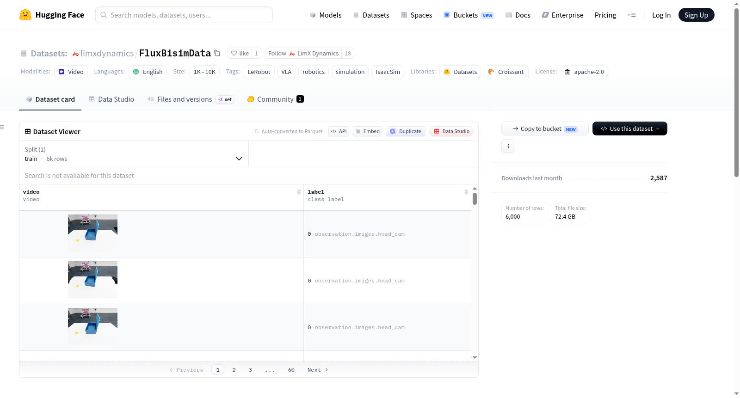The width and height of the screenshot is (740, 398).
Task: Select the robotics tag
Action: tap(314, 72)
